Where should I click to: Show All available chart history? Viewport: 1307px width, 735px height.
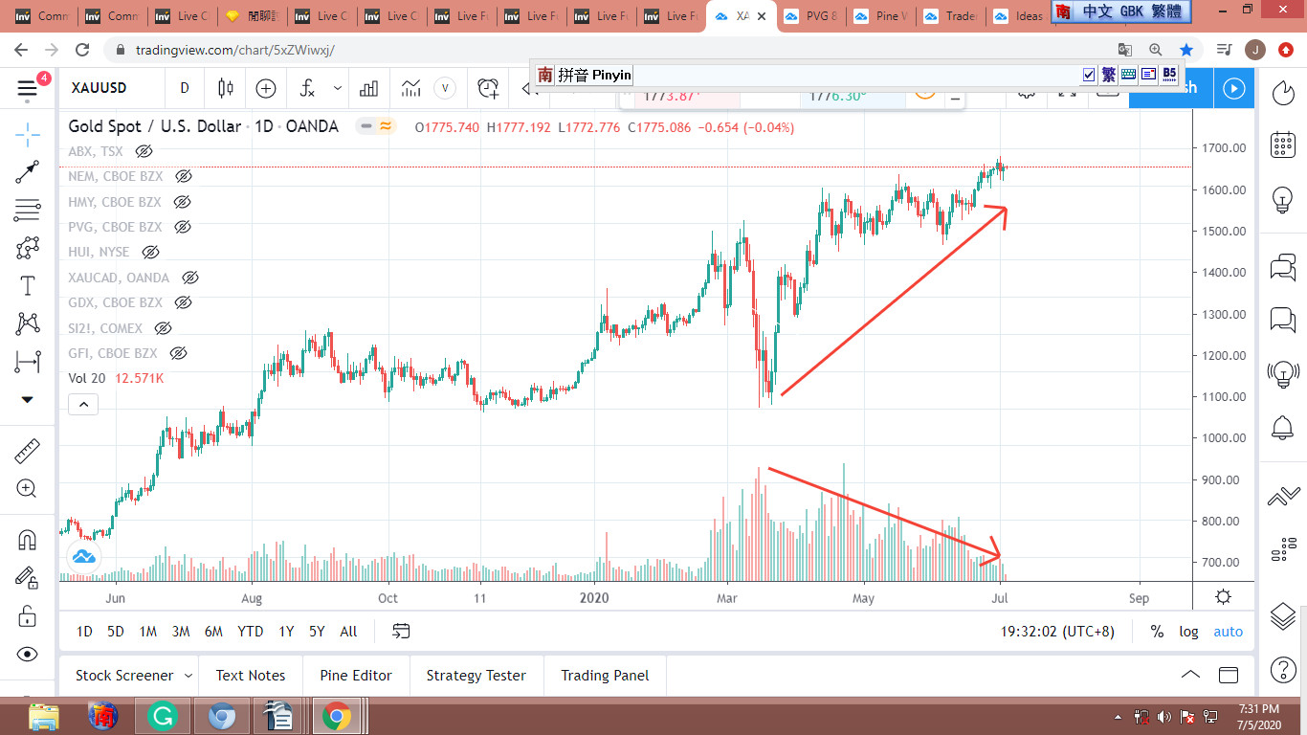348,632
